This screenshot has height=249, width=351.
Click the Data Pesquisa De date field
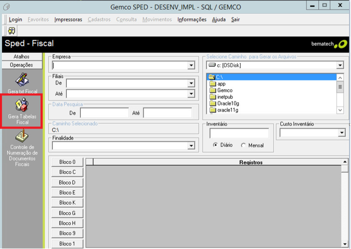point(104,113)
